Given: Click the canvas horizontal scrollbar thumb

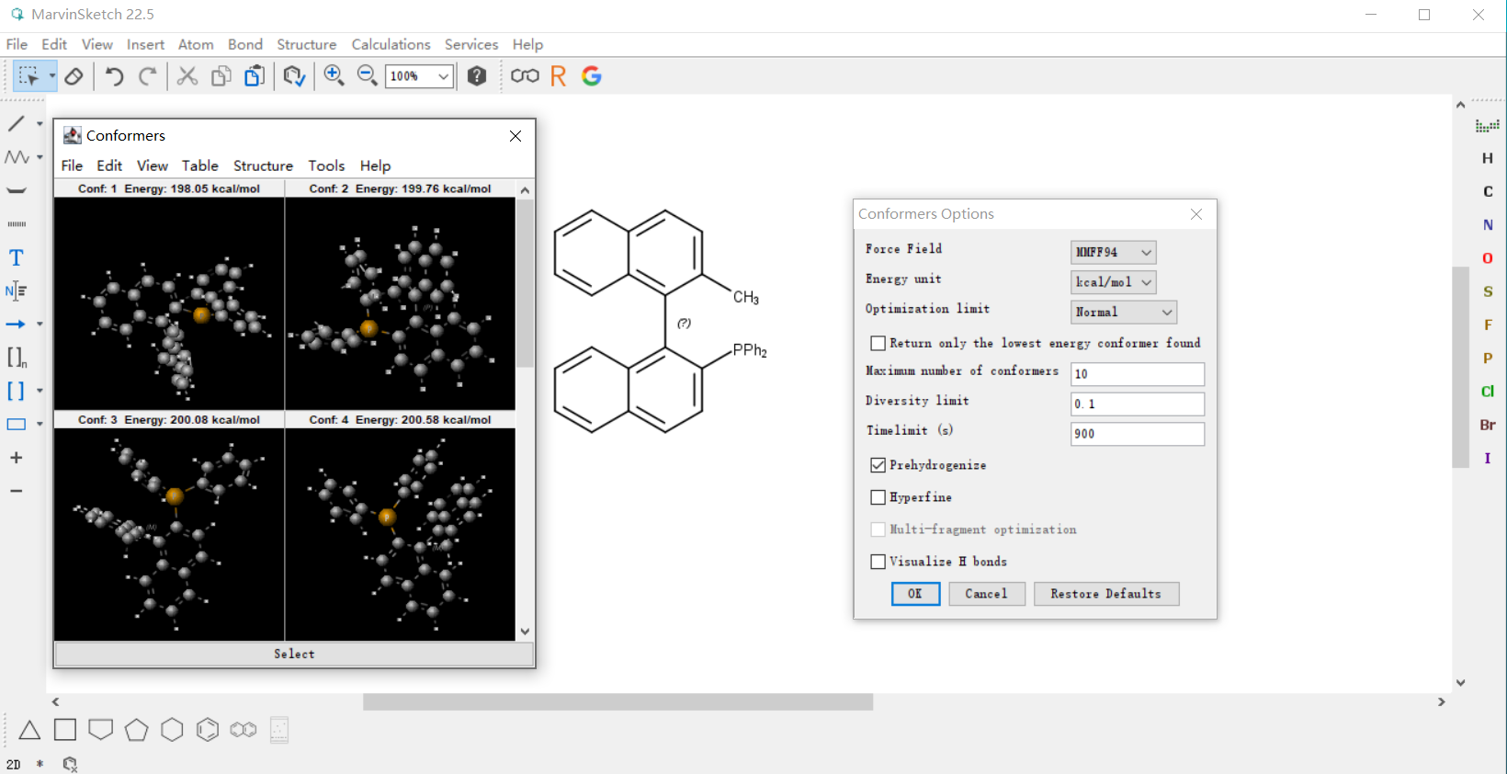Looking at the screenshot, I should click(x=618, y=702).
